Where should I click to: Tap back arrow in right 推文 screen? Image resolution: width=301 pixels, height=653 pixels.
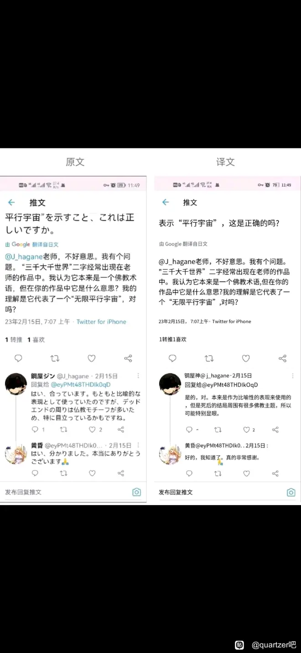(166, 202)
